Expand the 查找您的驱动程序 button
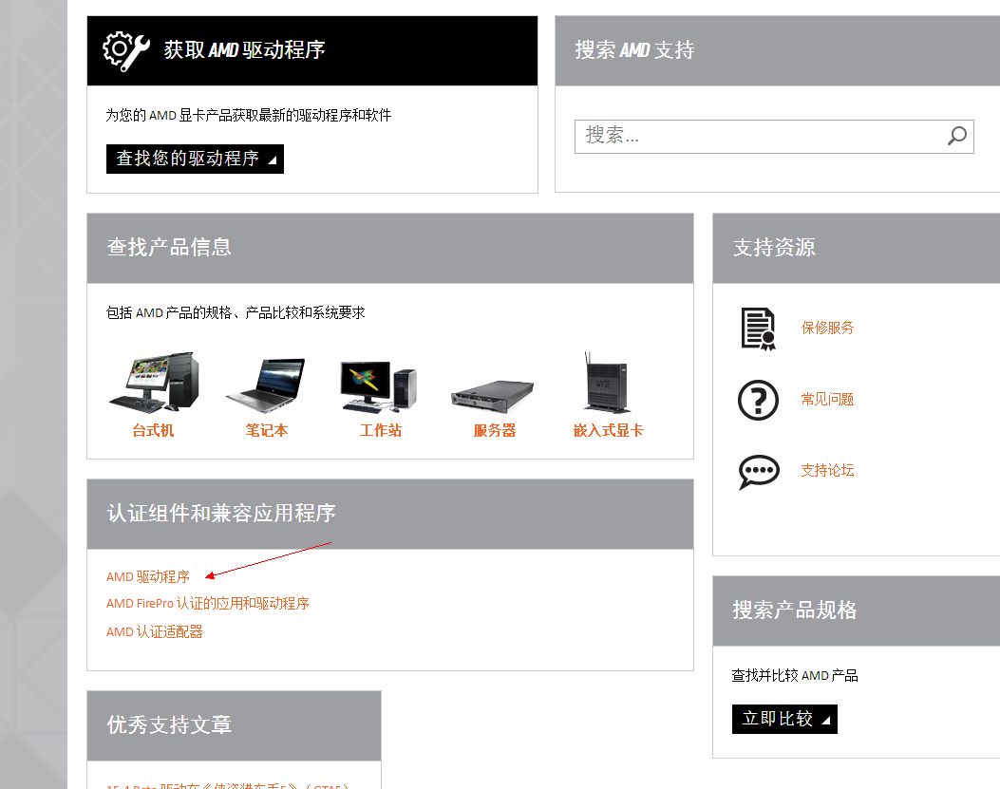 click(x=195, y=159)
